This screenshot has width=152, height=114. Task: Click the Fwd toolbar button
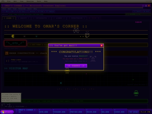point(14,12)
